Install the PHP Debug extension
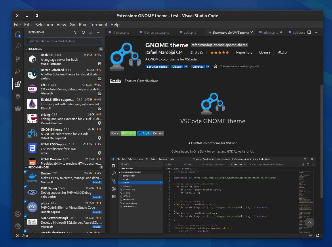The image size is (332, 247). point(97,197)
